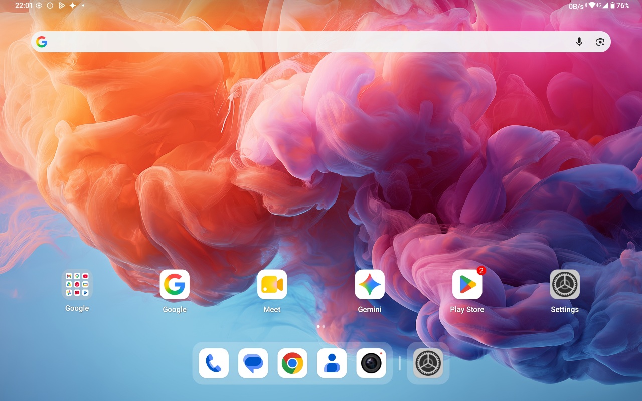Screen dimensions: 642x401
Task: Tap the 0B/s network speed indicator
Action: [576, 6]
